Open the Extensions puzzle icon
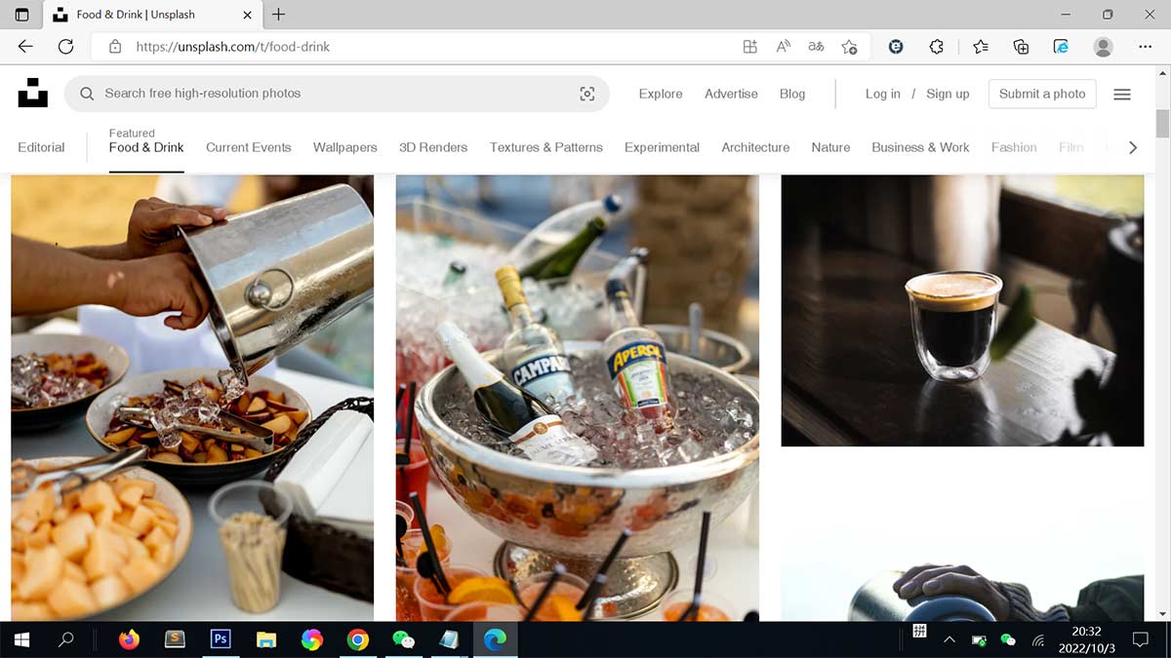 point(937,46)
